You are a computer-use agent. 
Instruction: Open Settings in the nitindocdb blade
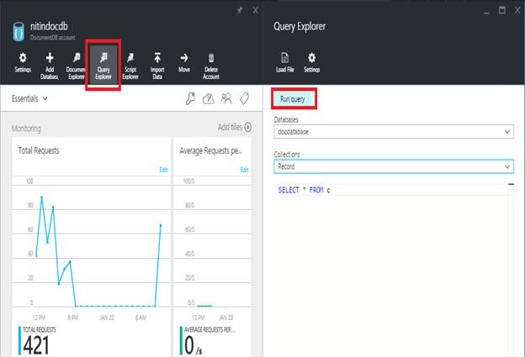tap(23, 63)
